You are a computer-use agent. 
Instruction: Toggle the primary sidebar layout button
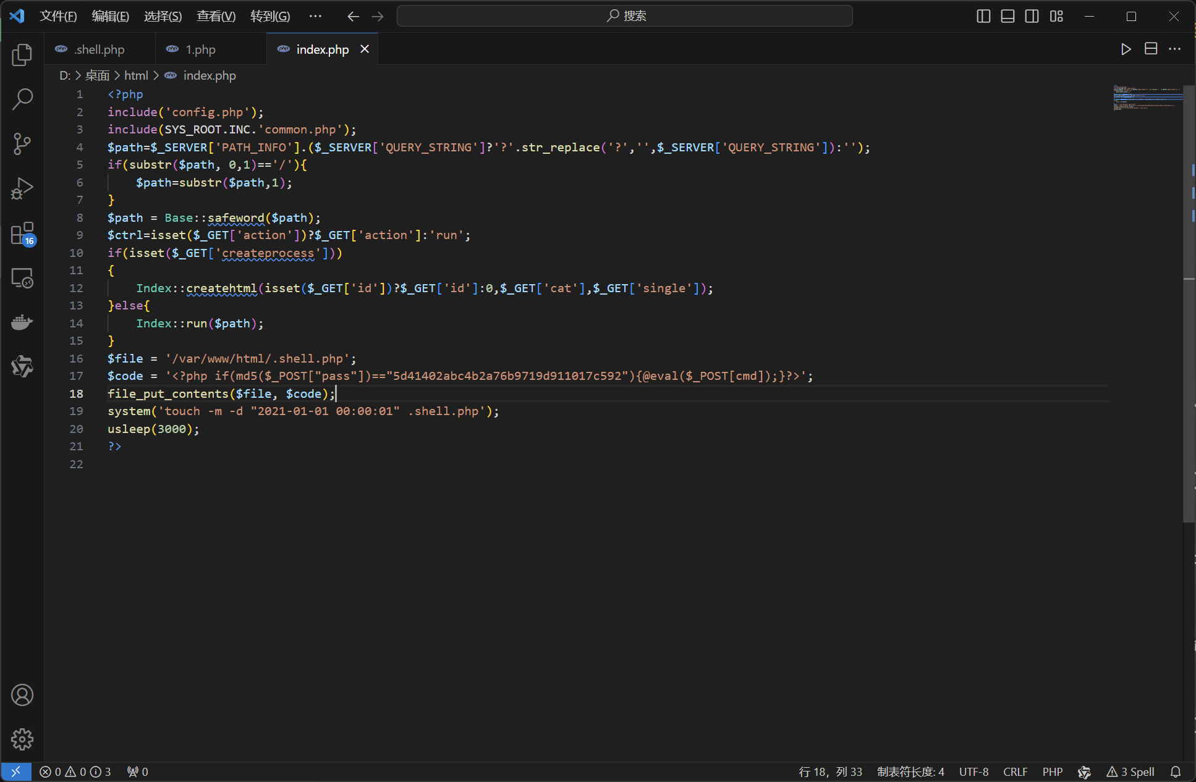tap(983, 16)
